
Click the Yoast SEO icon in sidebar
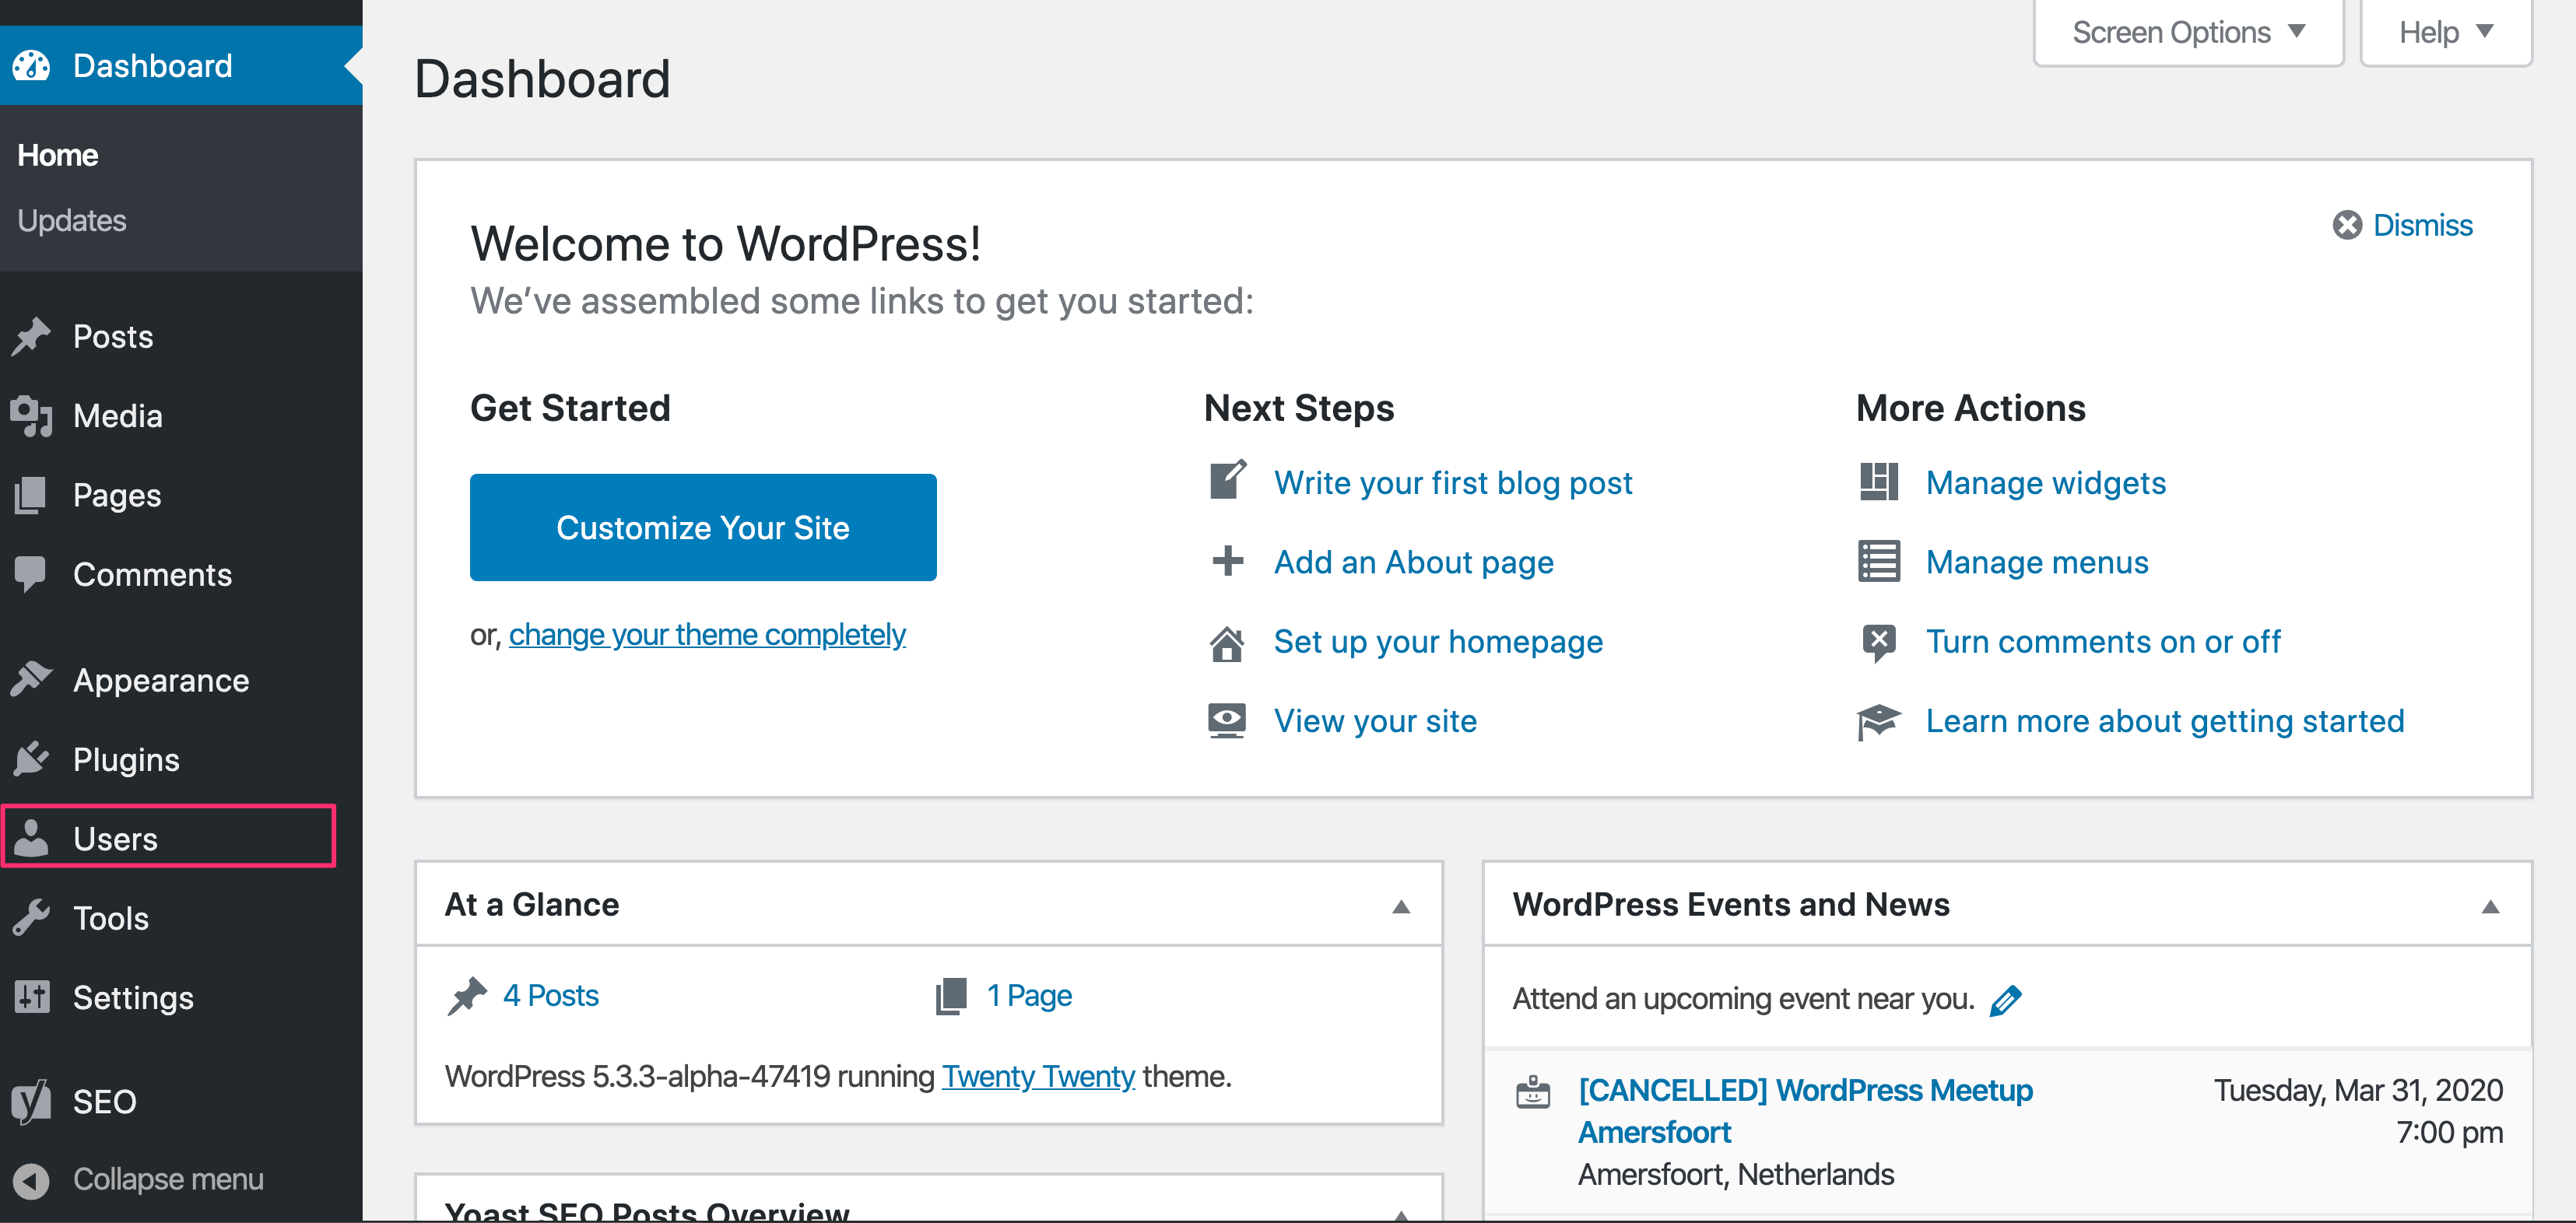pyautogui.click(x=33, y=1100)
